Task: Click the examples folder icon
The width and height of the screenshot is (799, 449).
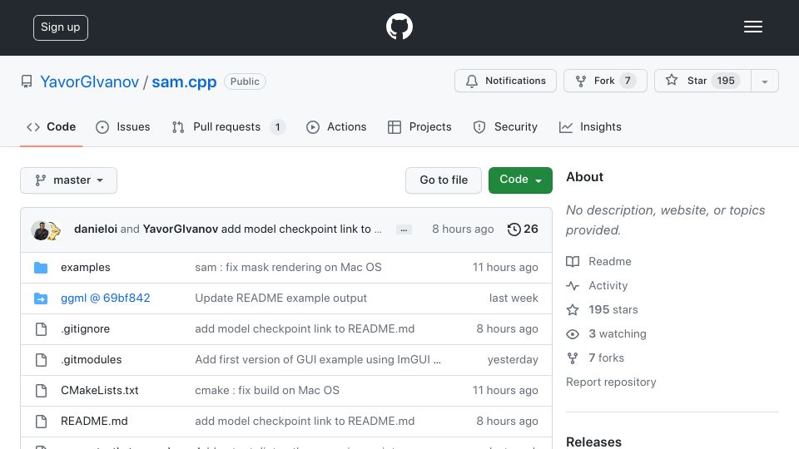Action: point(41,267)
